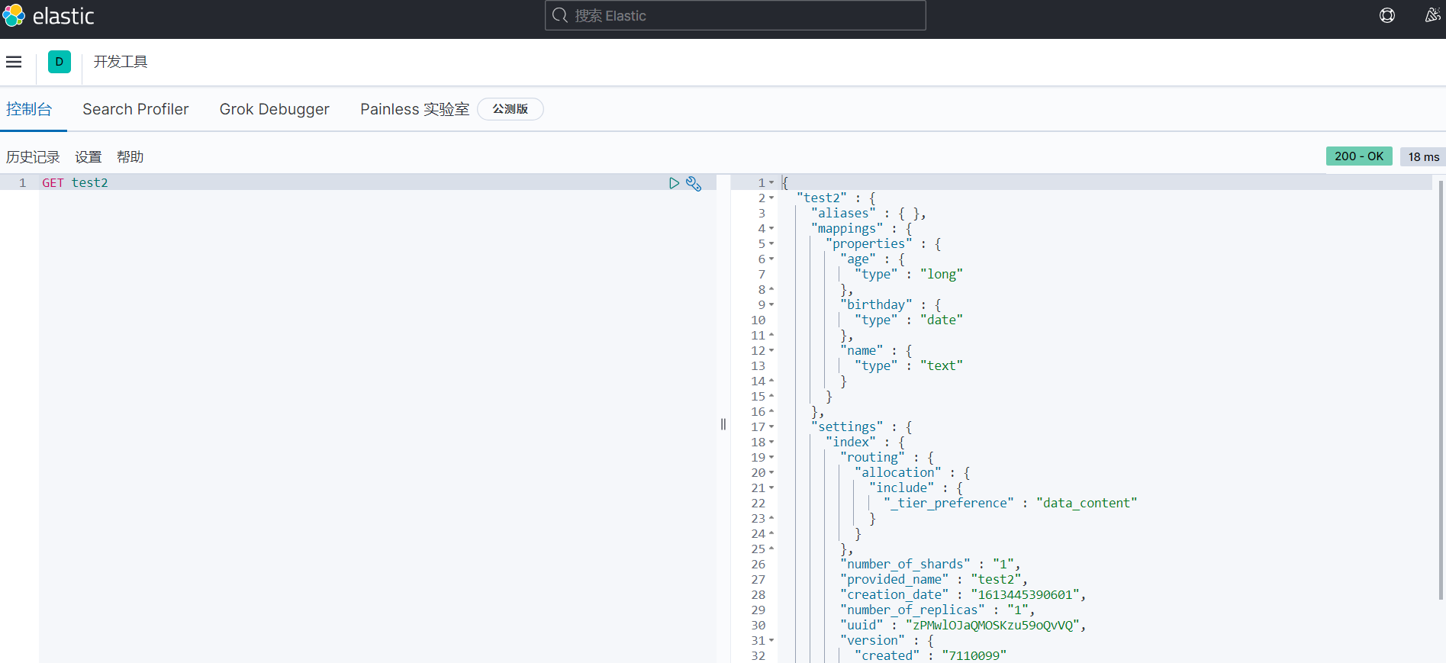This screenshot has height=663, width=1446.
Task: Click the GET test2 request line
Action: [x=75, y=183]
